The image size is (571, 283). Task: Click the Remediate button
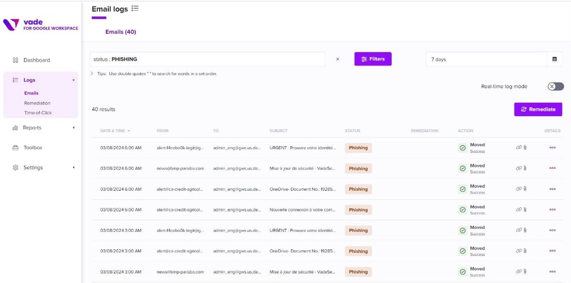(x=538, y=109)
